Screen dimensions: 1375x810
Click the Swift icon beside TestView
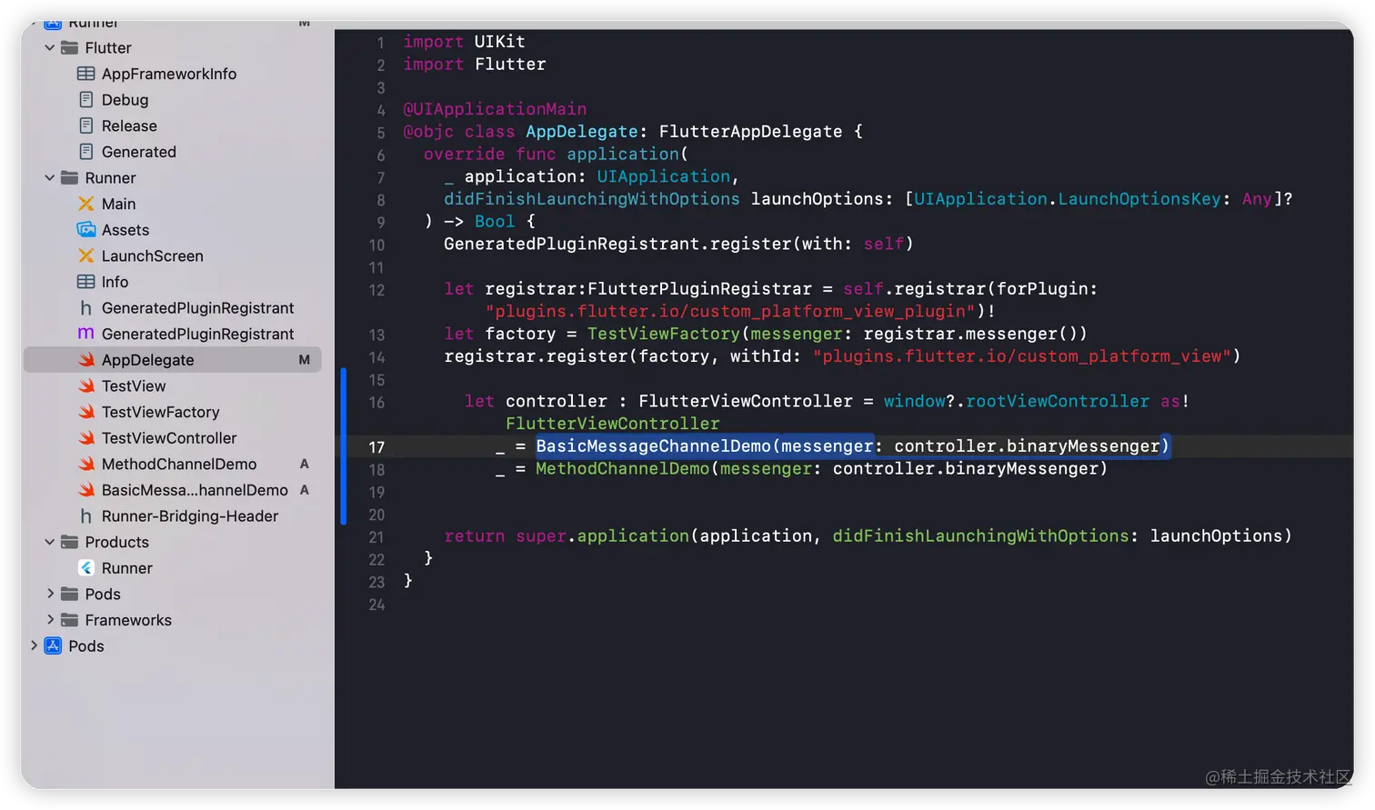86,385
